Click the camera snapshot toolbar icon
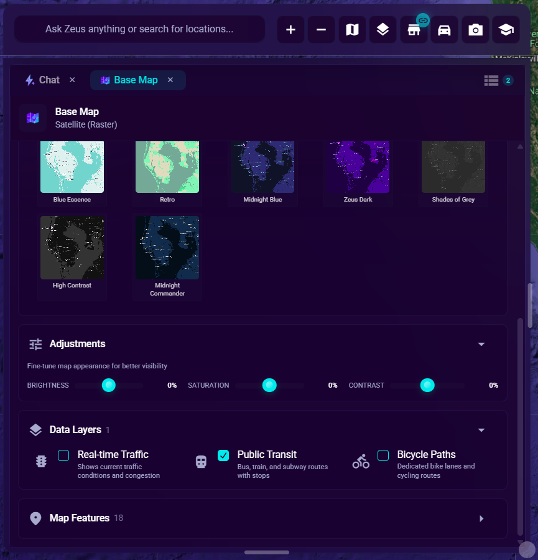 click(x=475, y=30)
